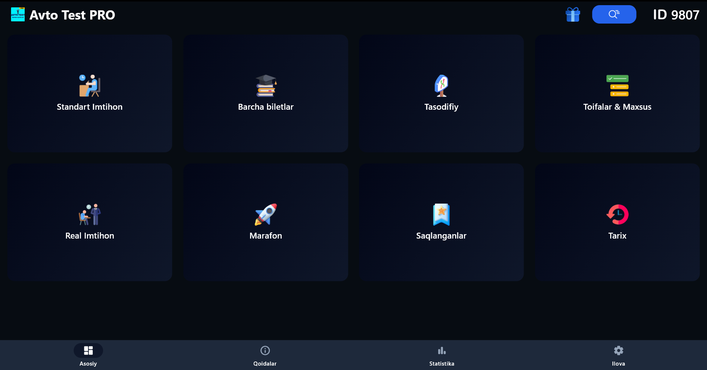Image resolution: width=707 pixels, height=370 pixels.
Task: Click the Tasodifiy dart icon
Action: (x=442, y=86)
